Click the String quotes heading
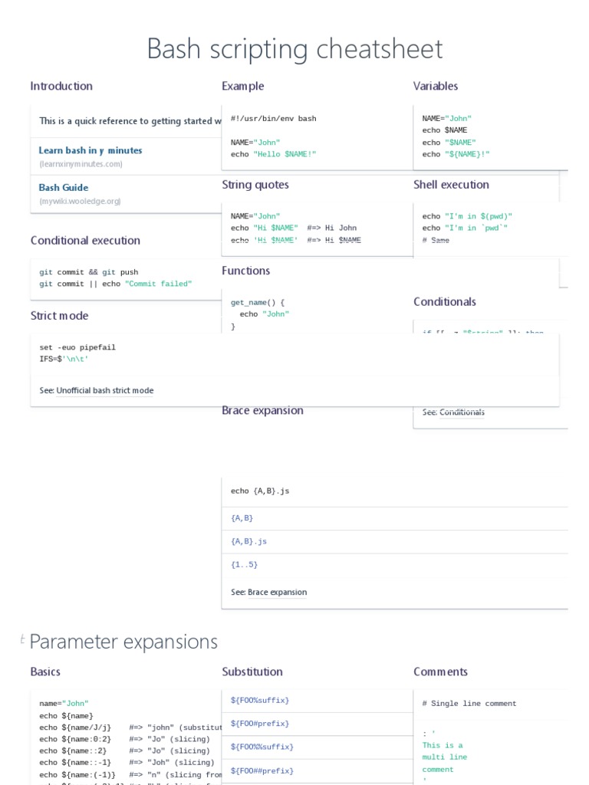The image size is (589, 785). point(255,184)
